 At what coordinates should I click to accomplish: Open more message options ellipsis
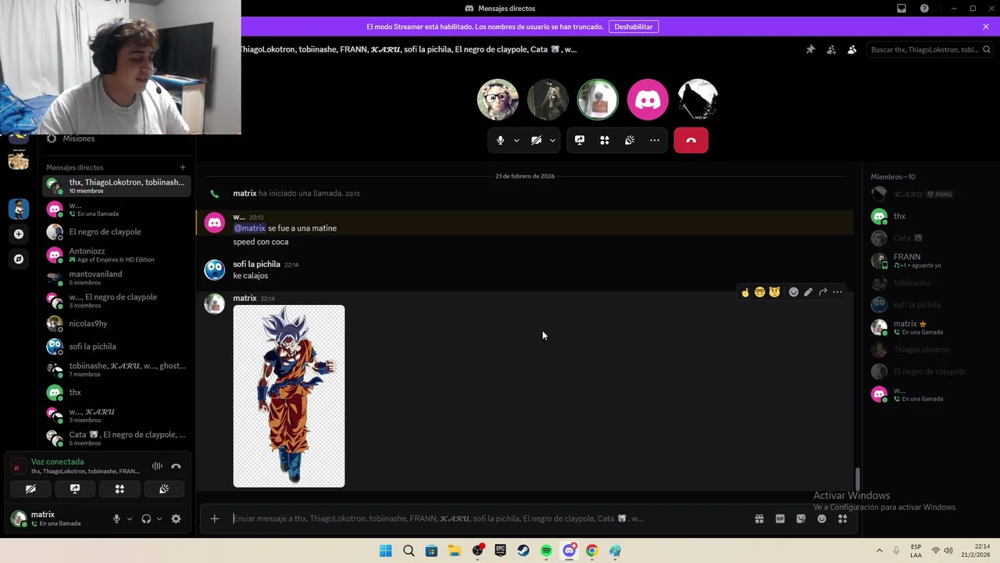click(837, 292)
